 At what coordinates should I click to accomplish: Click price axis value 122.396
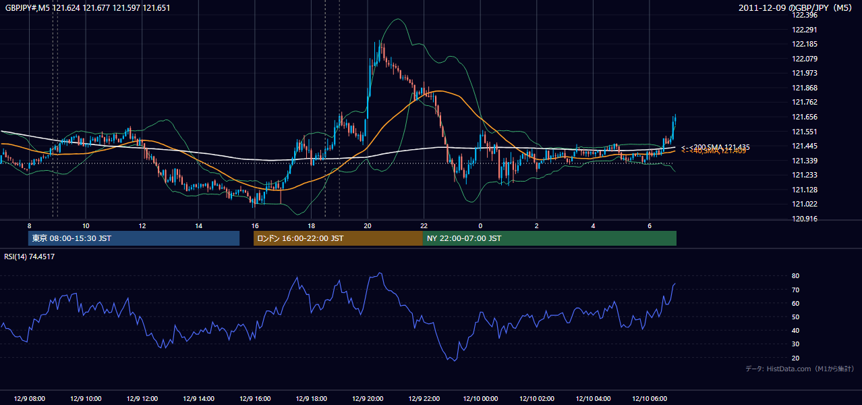(805, 15)
